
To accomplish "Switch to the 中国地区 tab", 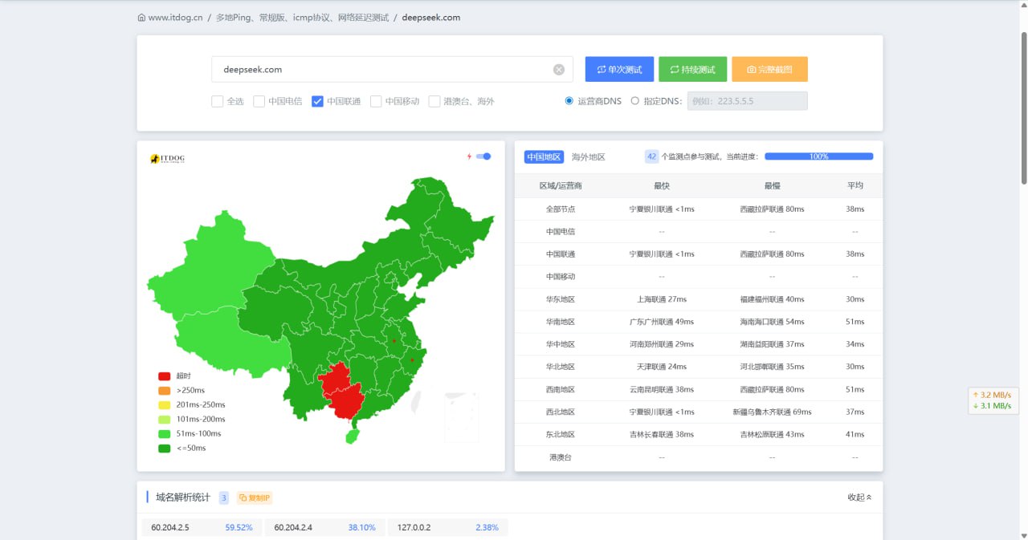I will coord(544,157).
